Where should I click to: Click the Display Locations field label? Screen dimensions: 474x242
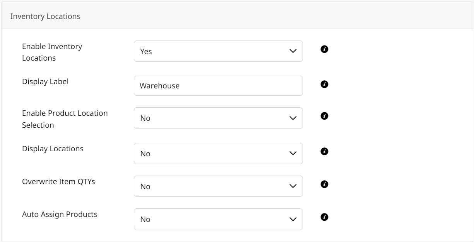point(53,149)
